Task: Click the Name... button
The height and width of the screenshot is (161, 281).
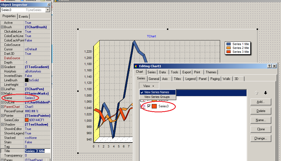Action: (x=261, y=120)
